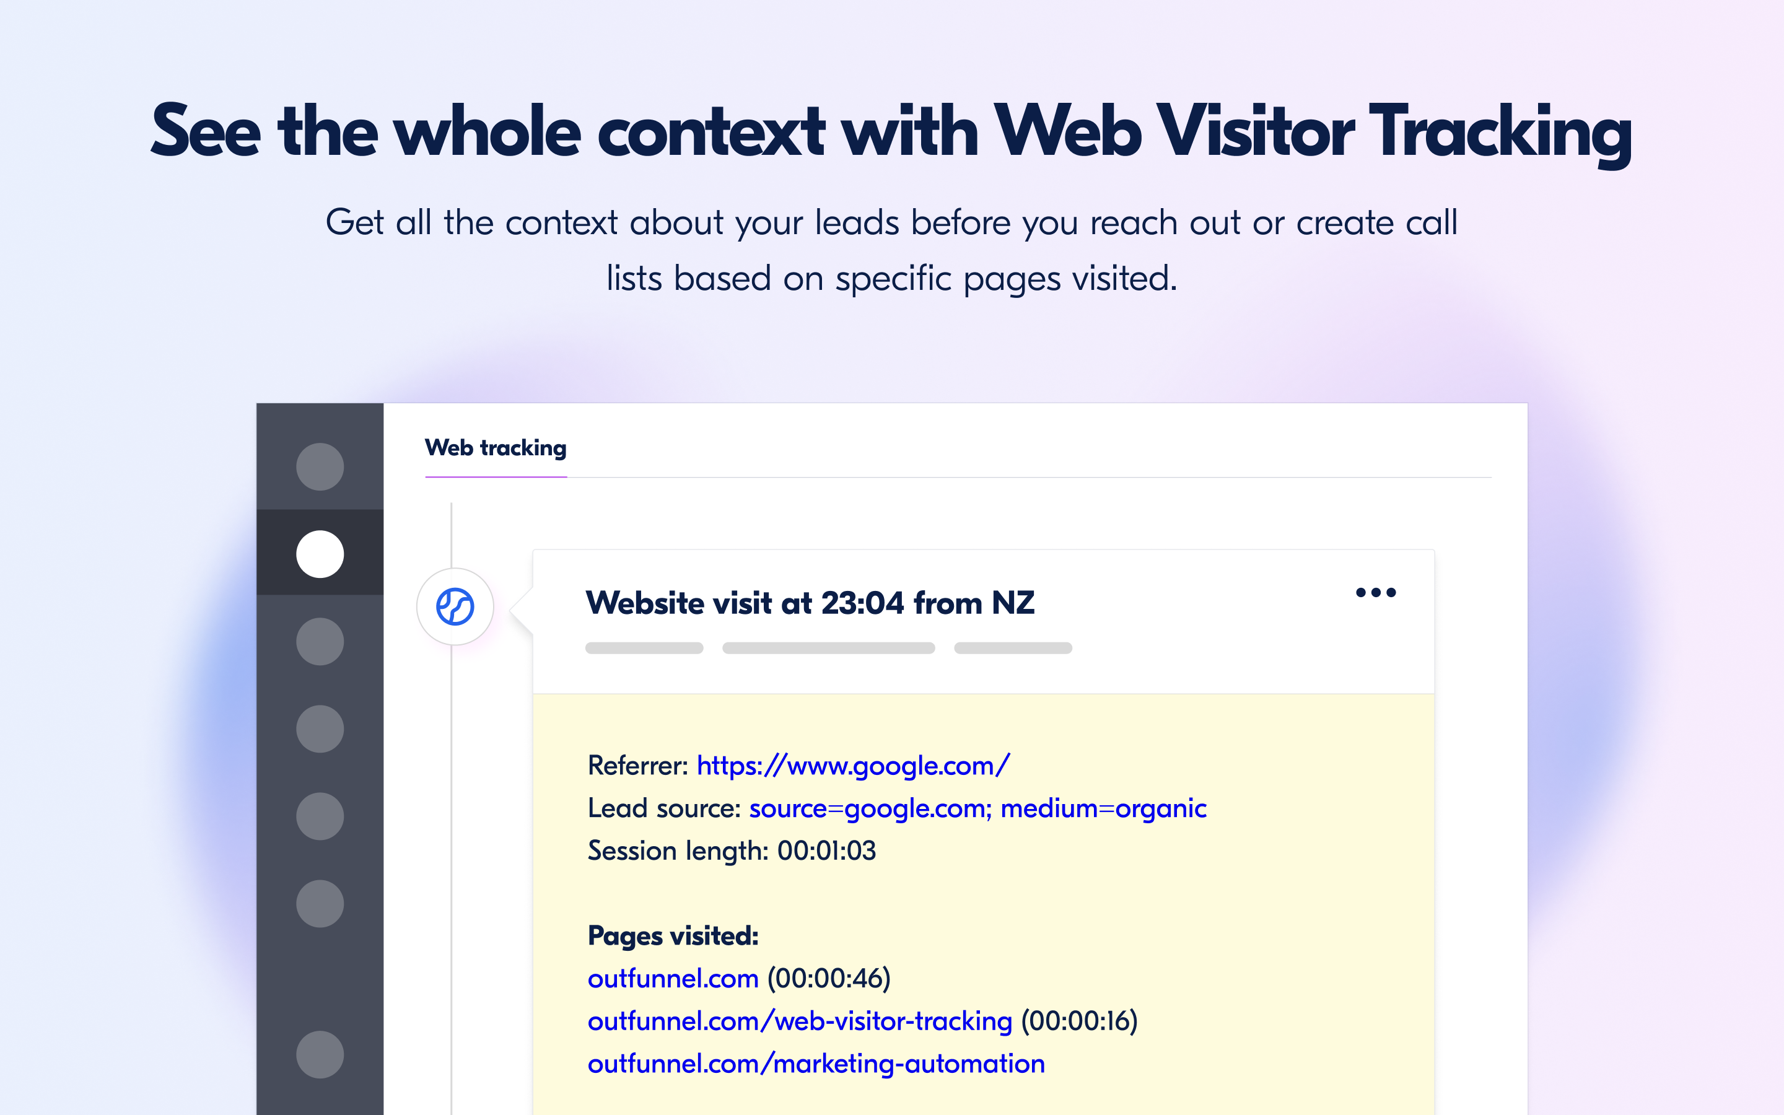Click the source=google.com; medium=organic link

[977, 809]
